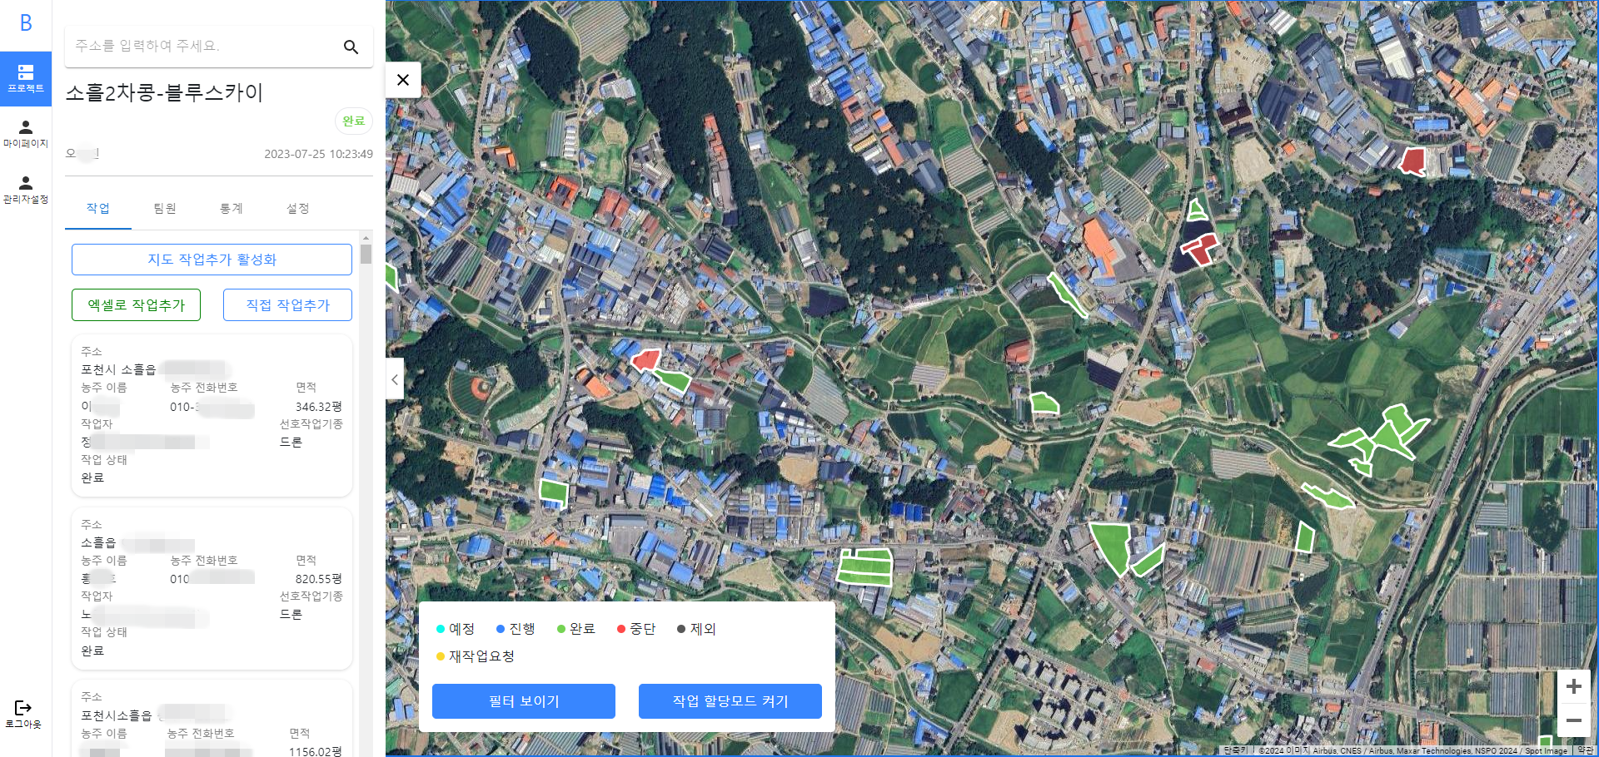Close the map with X button
Screen dimensions: 1599x757
coord(403,80)
